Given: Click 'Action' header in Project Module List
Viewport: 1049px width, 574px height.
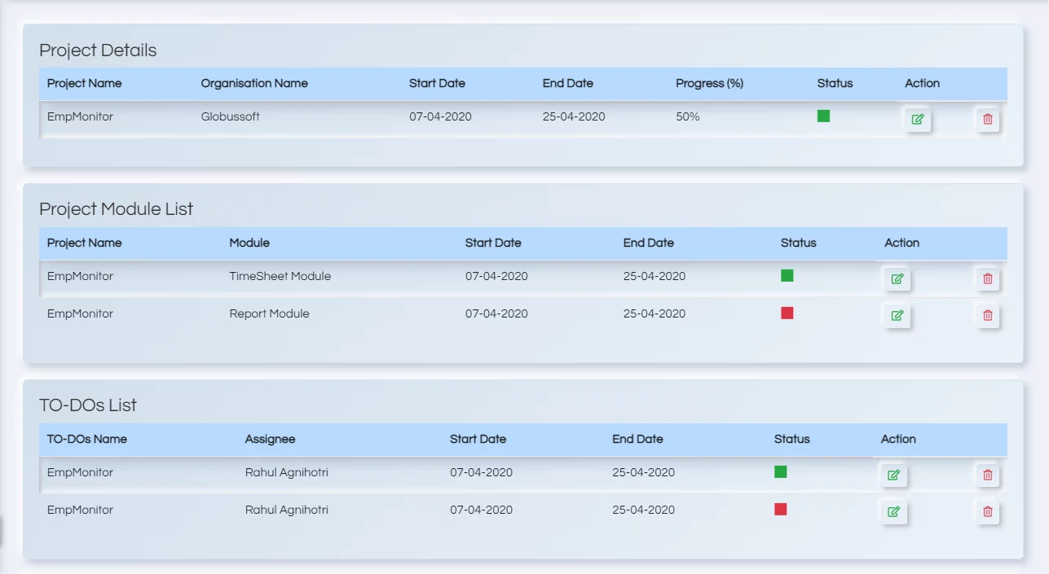Looking at the screenshot, I should (902, 243).
